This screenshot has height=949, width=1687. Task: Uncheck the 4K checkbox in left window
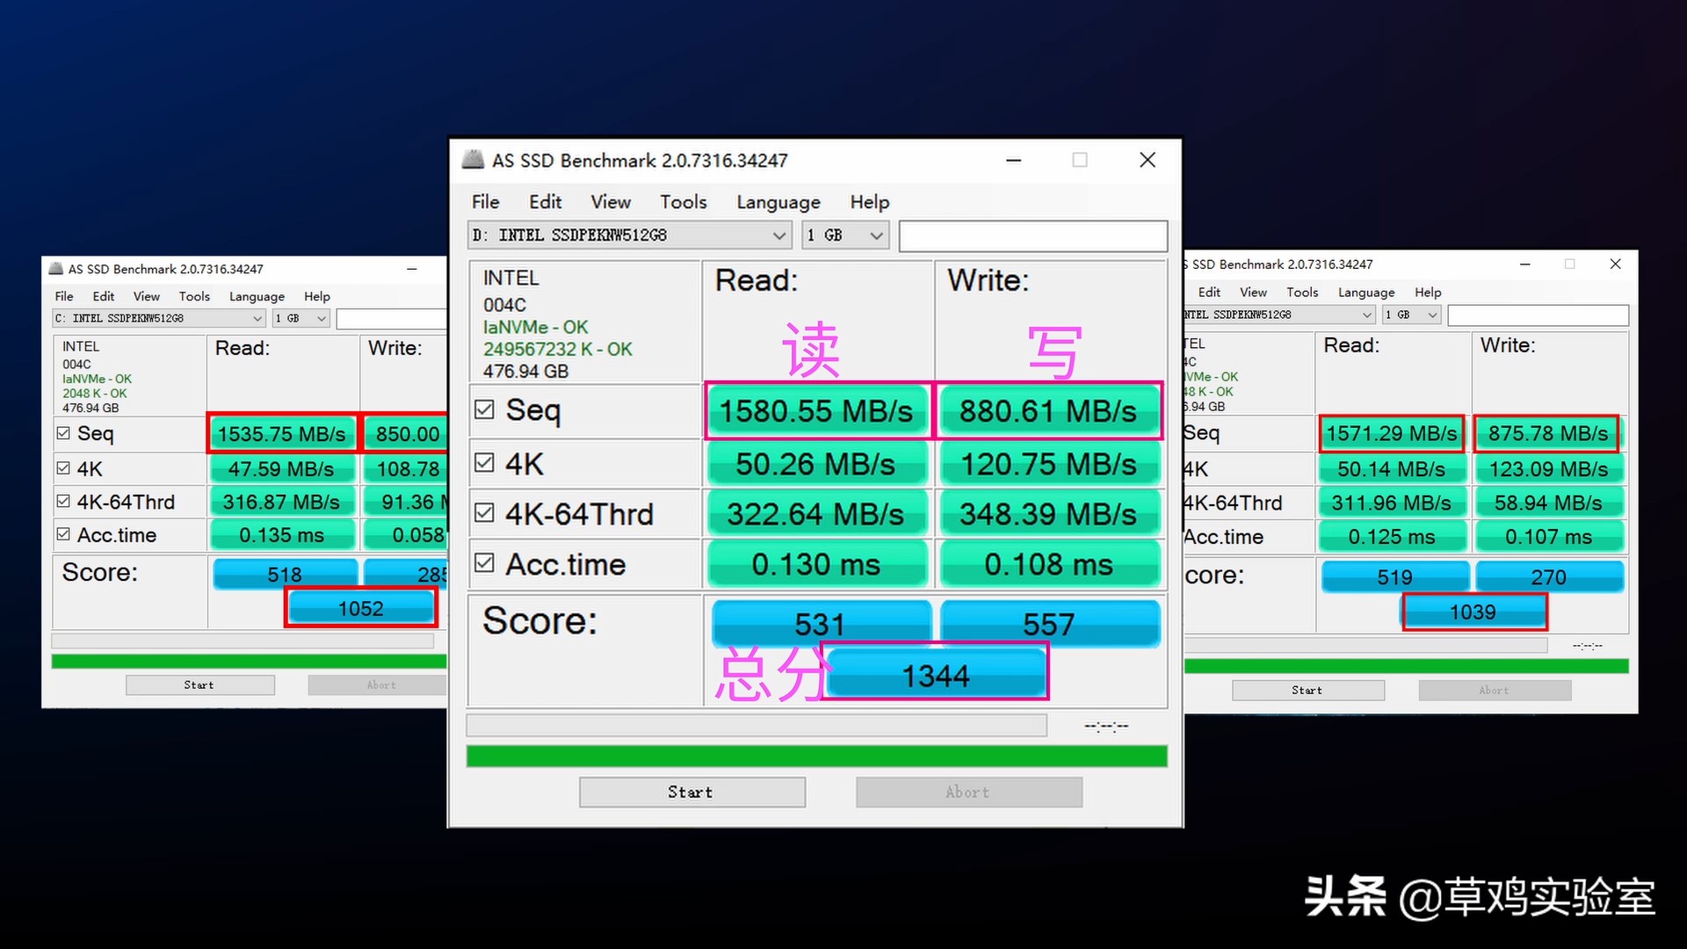[63, 468]
